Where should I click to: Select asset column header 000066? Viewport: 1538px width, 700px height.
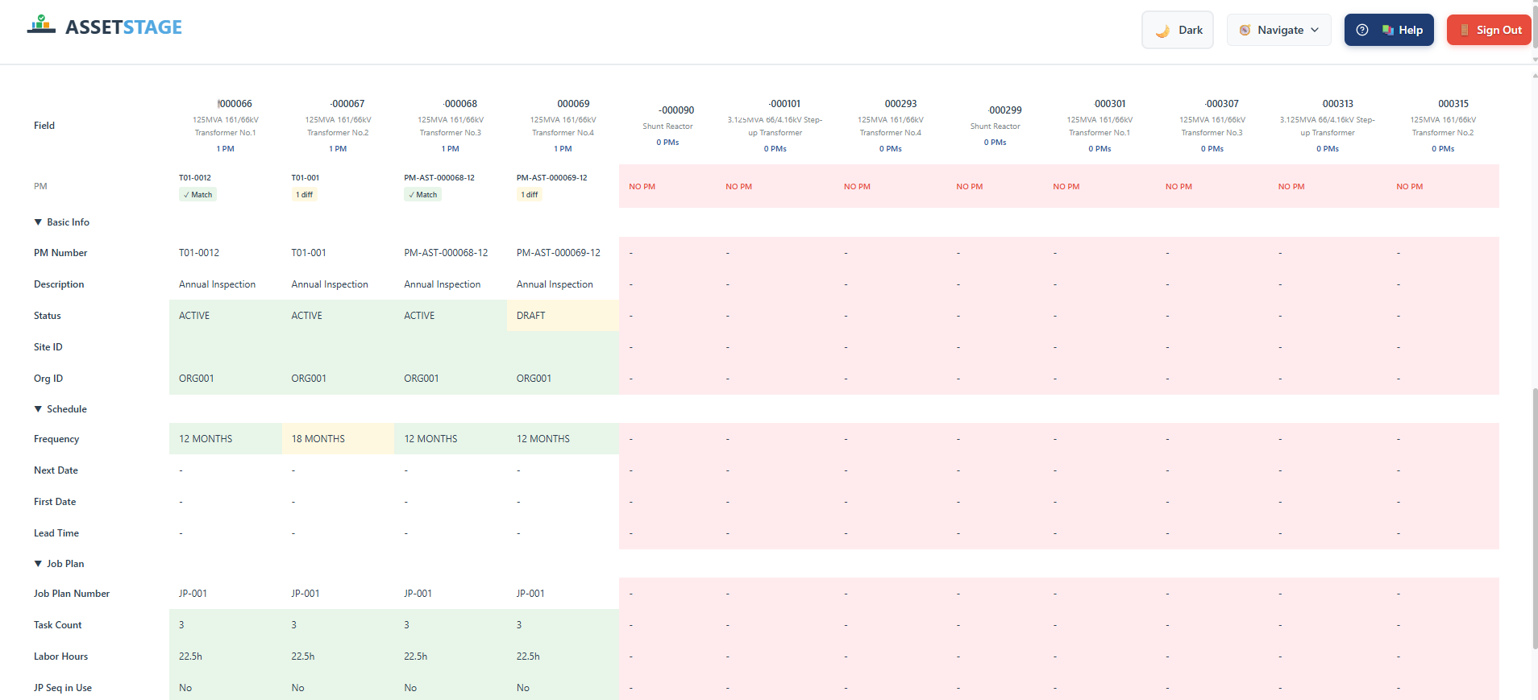click(235, 104)
